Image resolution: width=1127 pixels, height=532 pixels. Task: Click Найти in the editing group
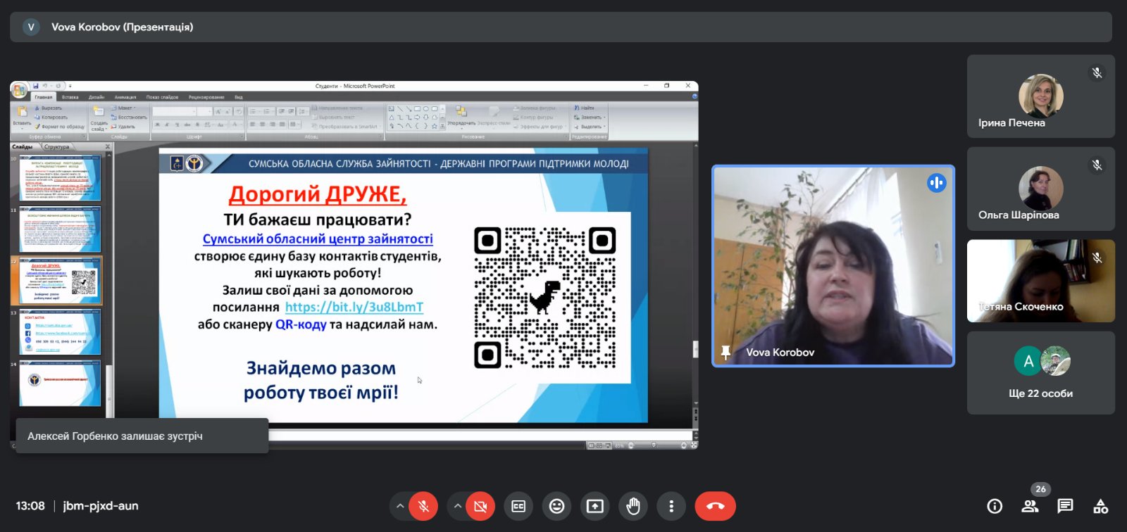click(585, 108)
